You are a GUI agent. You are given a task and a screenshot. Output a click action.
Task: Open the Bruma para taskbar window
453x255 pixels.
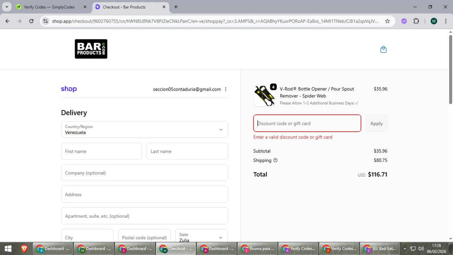[x=258, y=249]
